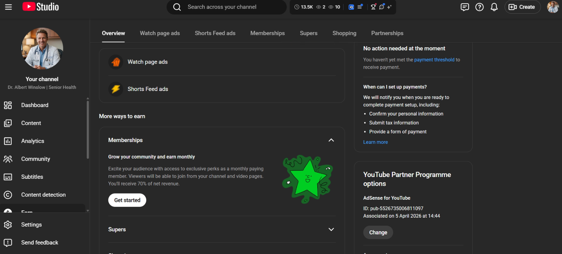The height and width of the screenshot is (254, 562).
Task: Follow the Learn more link
Action: 375,142
